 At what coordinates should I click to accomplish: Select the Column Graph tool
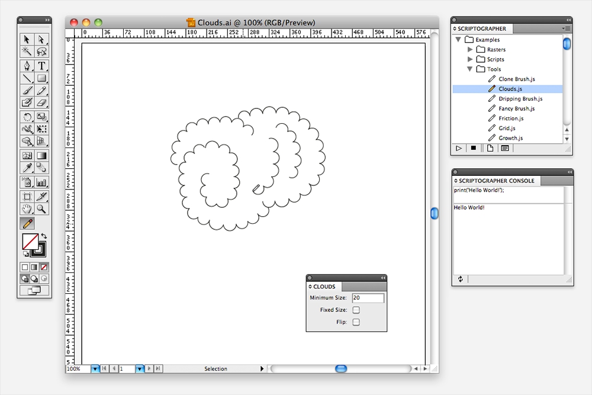(41, 182)
